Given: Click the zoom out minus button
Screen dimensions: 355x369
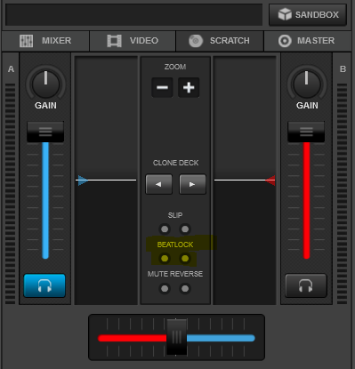Looking at the screenshot, I should click(162, 87).
